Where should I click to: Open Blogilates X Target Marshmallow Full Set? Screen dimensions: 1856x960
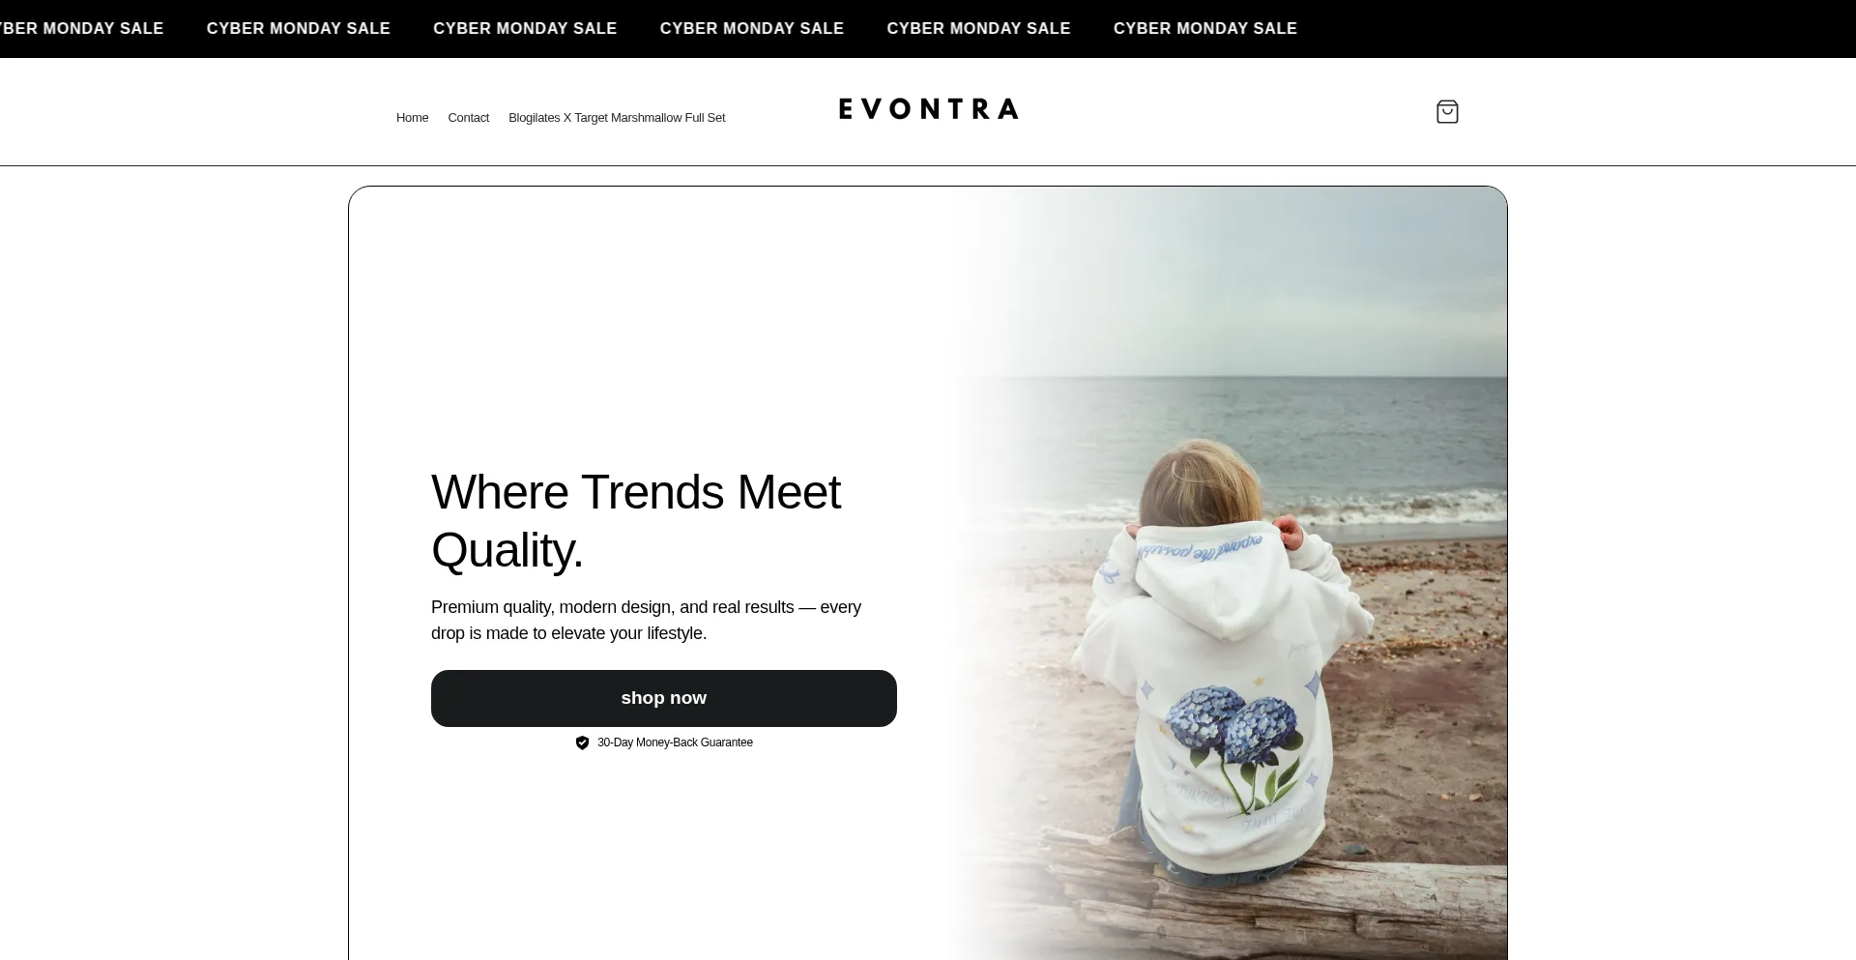[617, 118]
